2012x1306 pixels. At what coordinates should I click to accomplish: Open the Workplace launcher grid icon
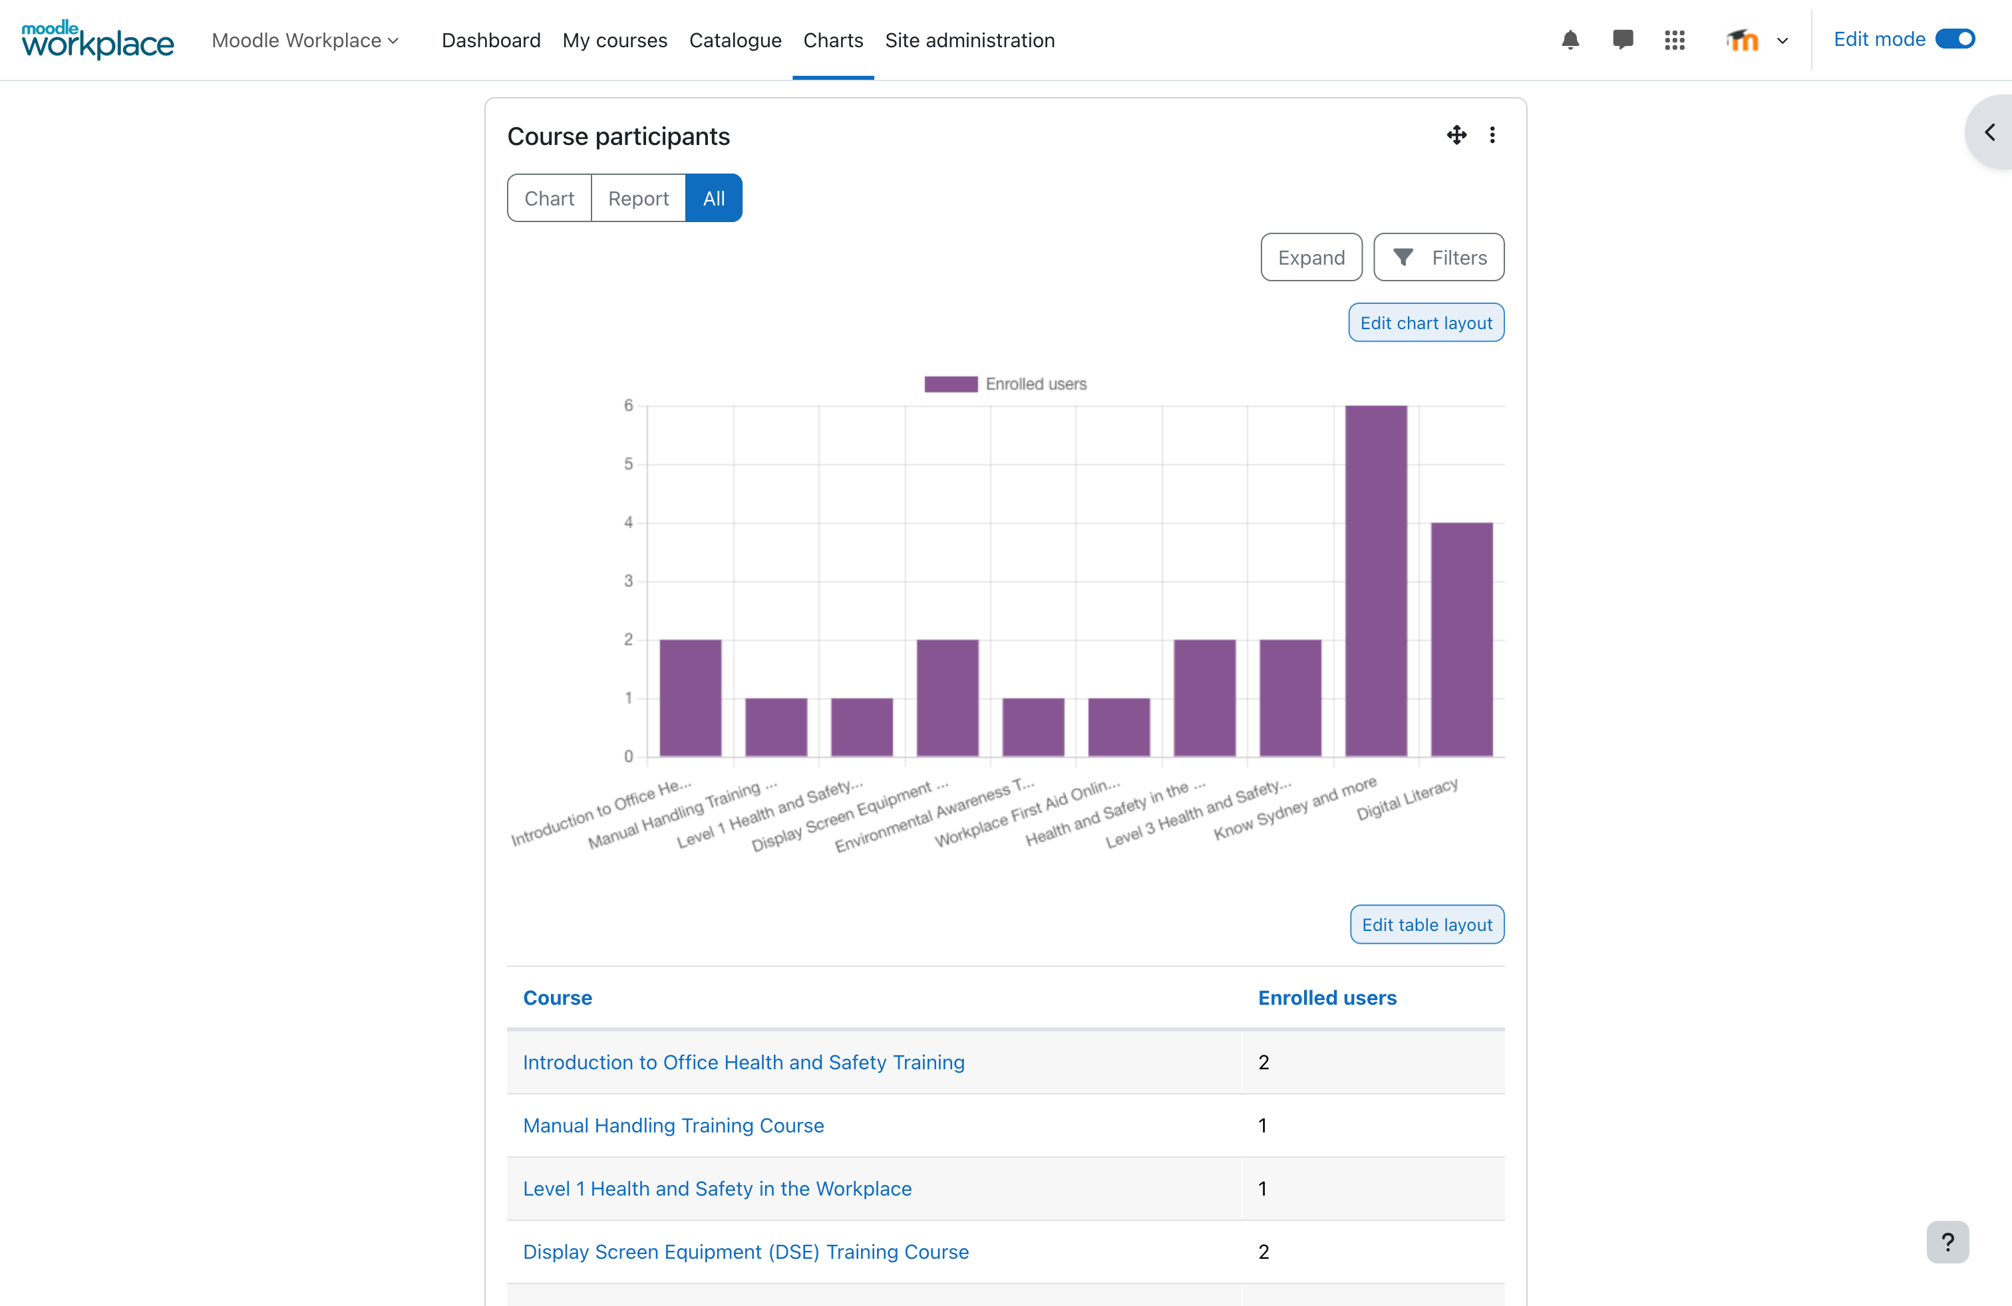pyautogui.click(x=1675, y=40)
